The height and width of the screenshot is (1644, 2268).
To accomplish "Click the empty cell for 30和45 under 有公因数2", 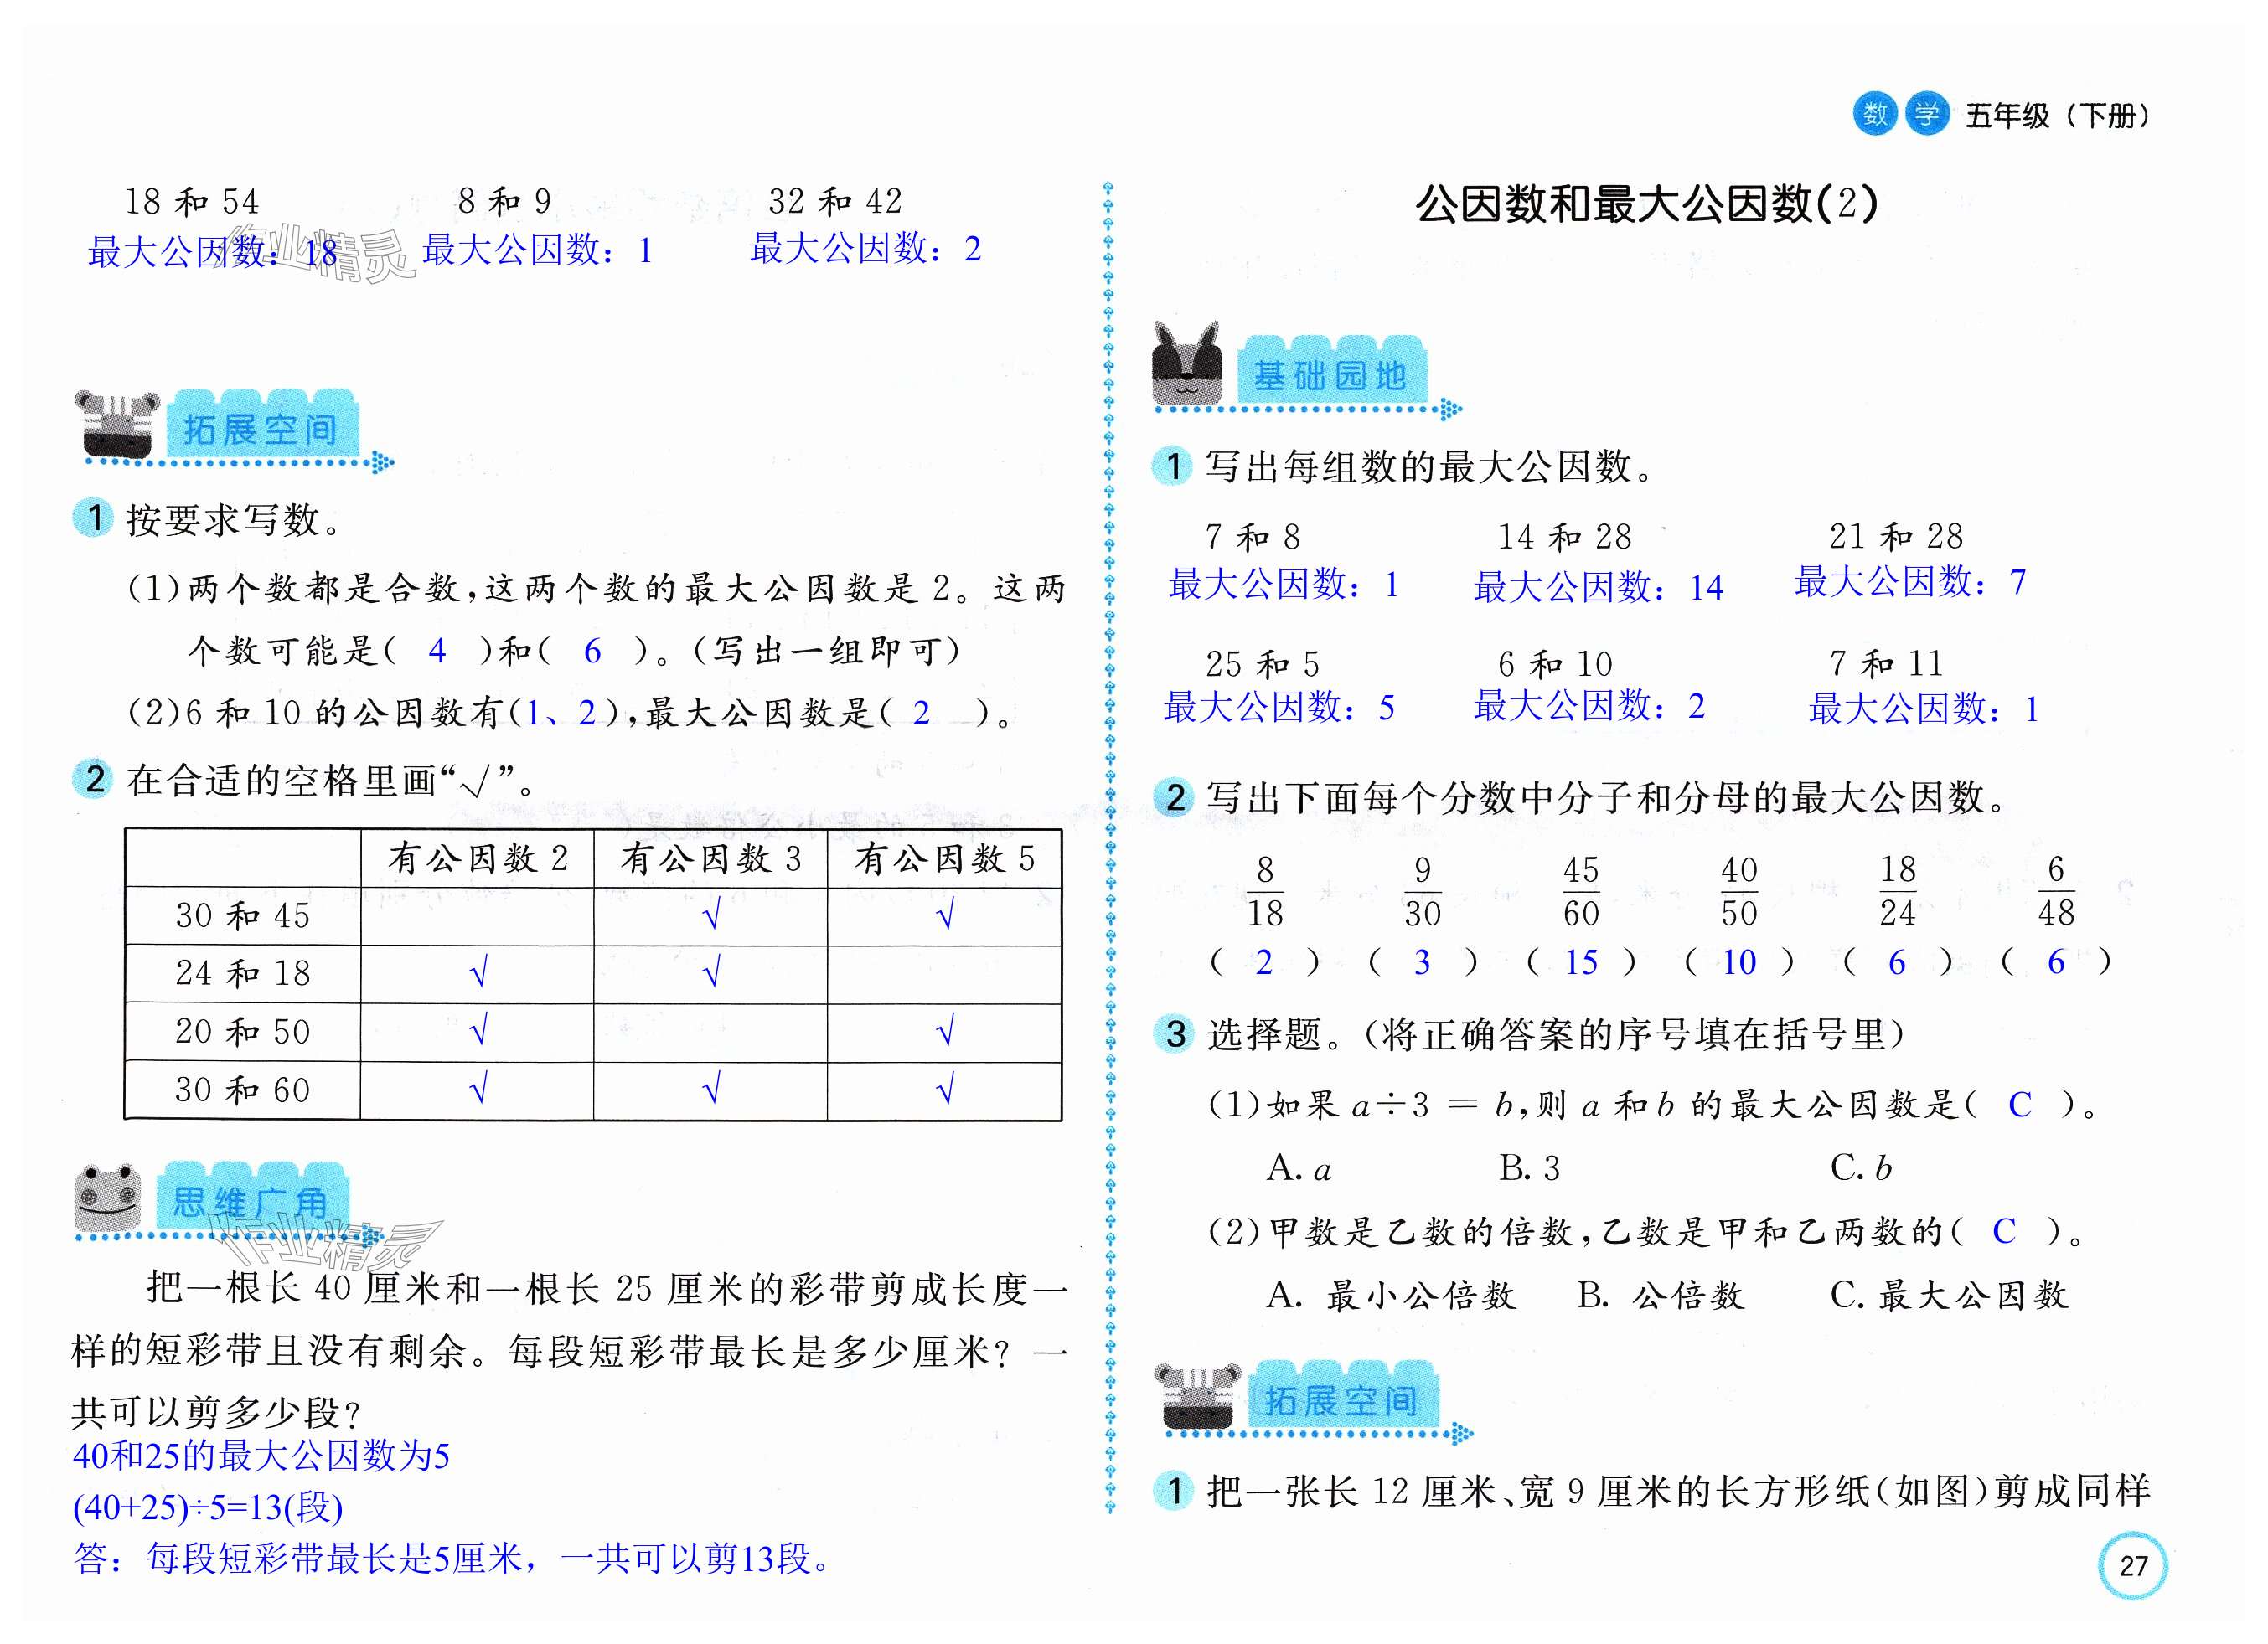I will point(477,915).
